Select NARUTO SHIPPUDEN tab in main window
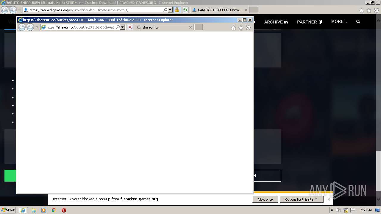 point(219,10)
